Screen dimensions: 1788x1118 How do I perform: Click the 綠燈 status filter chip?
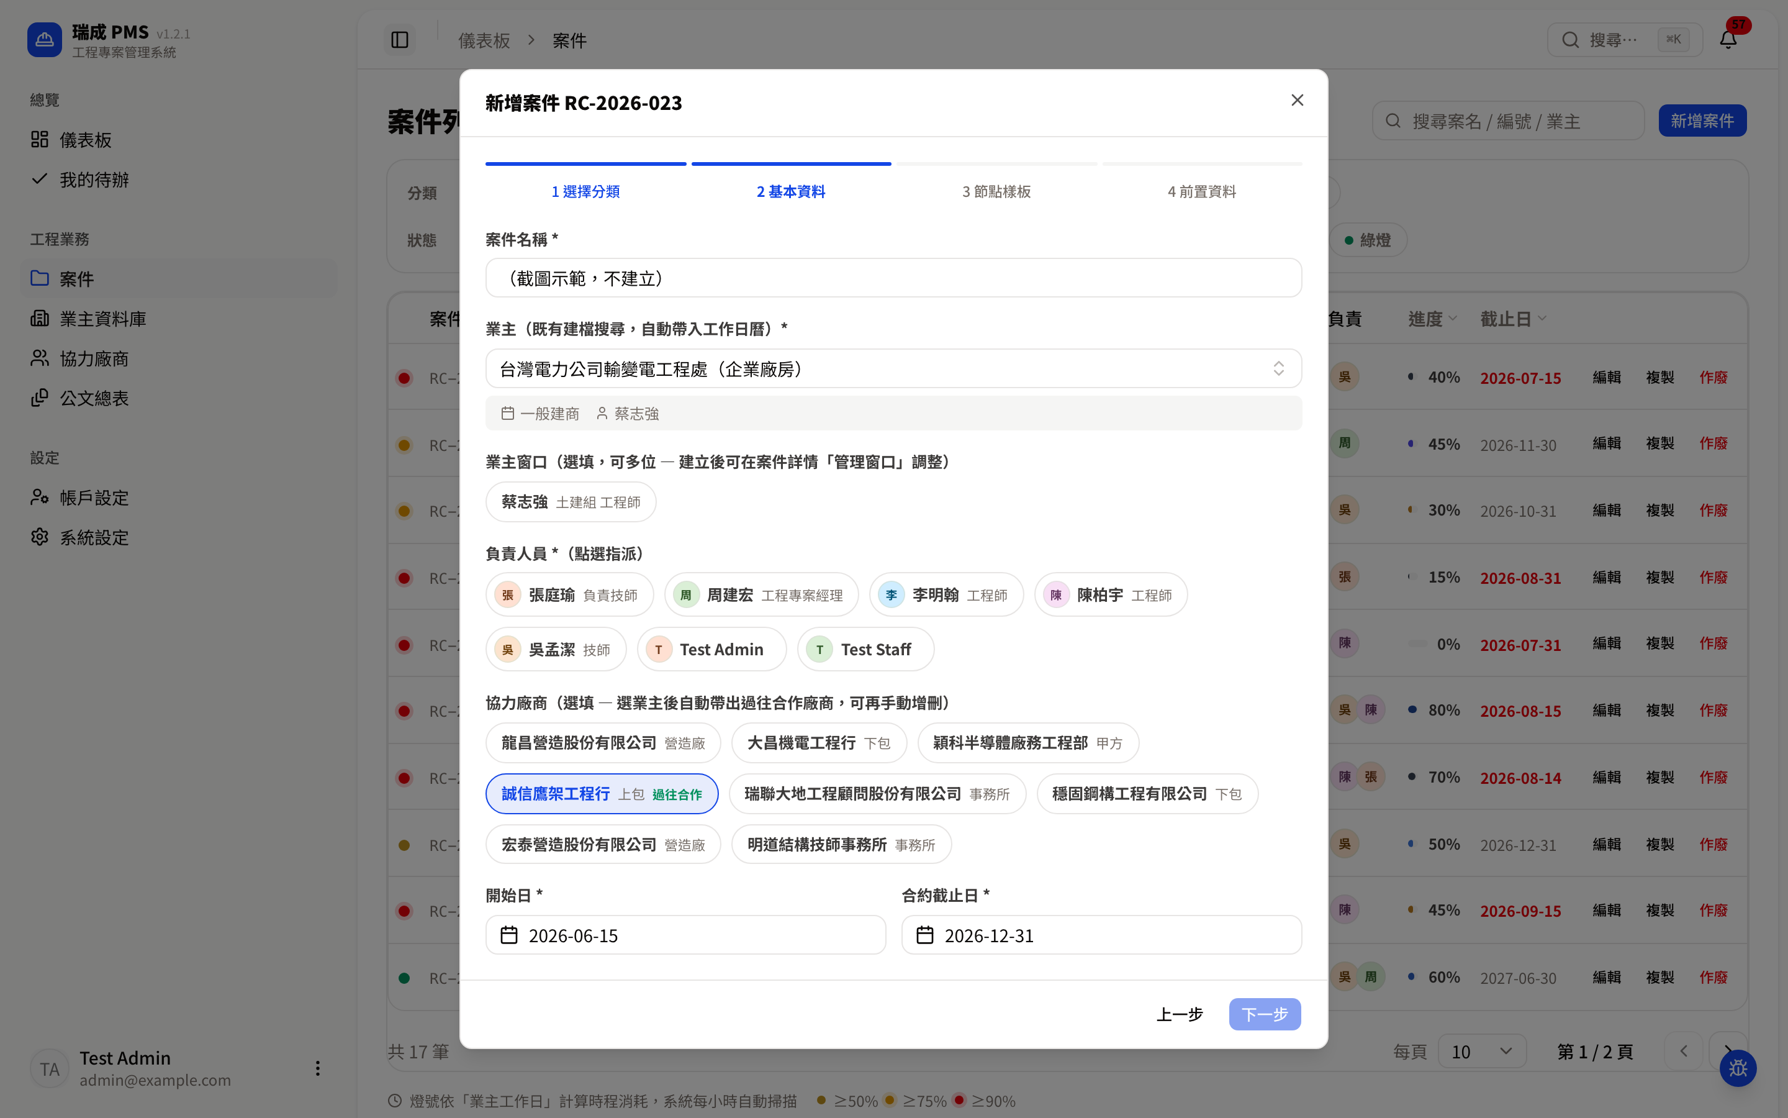click(1368, 240)
